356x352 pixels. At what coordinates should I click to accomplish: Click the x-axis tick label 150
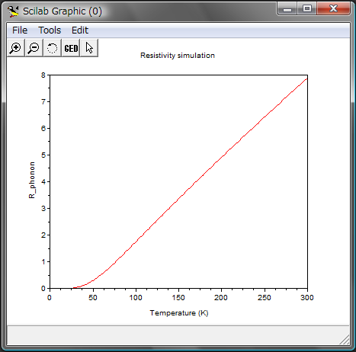178,298
